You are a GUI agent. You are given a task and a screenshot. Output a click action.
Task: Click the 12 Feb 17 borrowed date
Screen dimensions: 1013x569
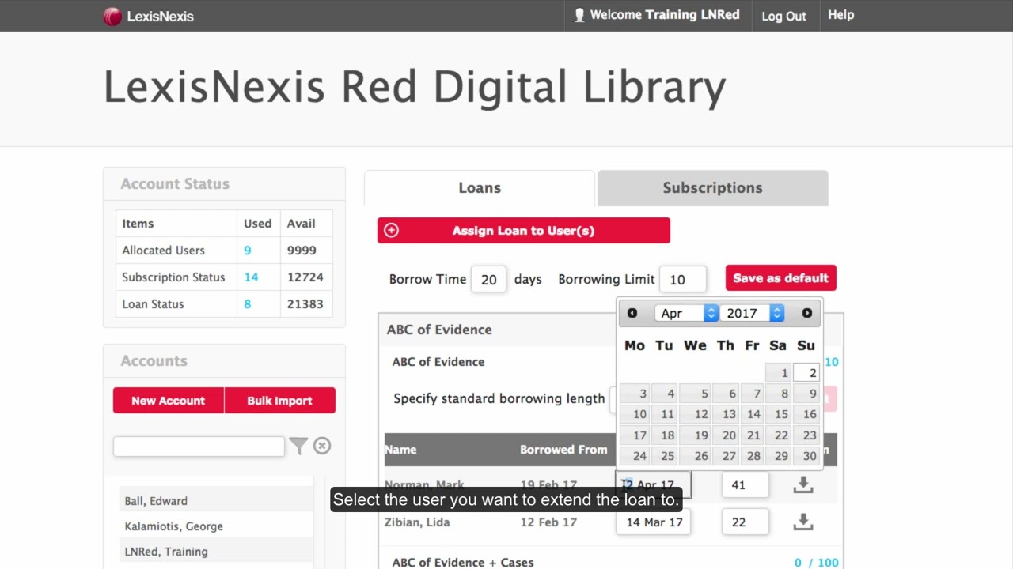[548, 522]
